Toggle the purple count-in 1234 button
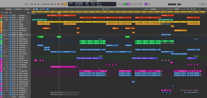Viewport: 207px width, 98px height. pos(146,4)
